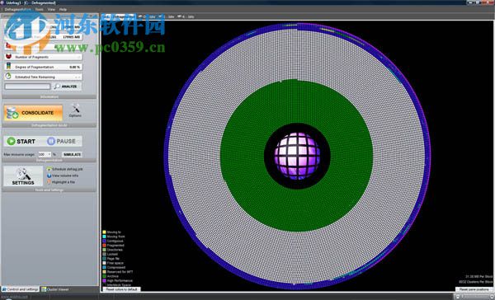The image size is (495, 300).
Task: Click the Archive green color swatch
Action: point(104,276)
